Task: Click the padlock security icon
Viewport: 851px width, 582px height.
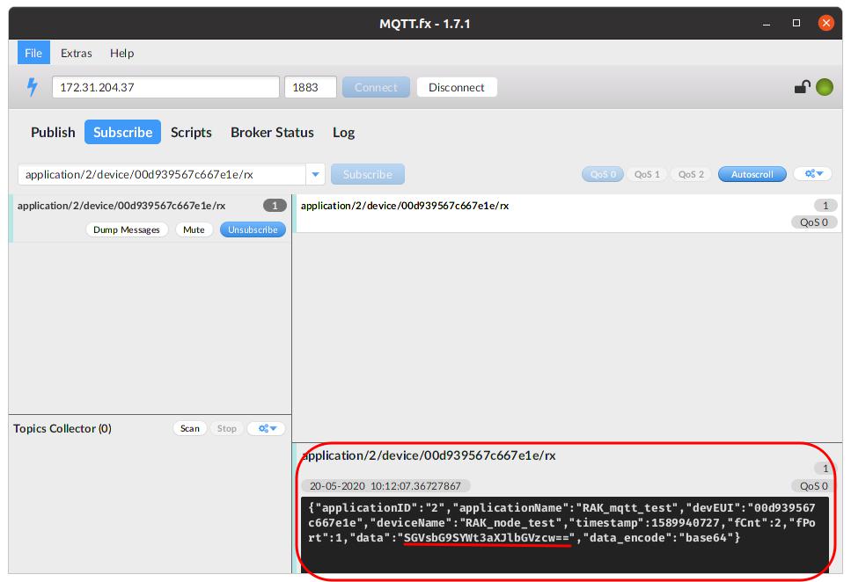Action: (x=803, y=86)
